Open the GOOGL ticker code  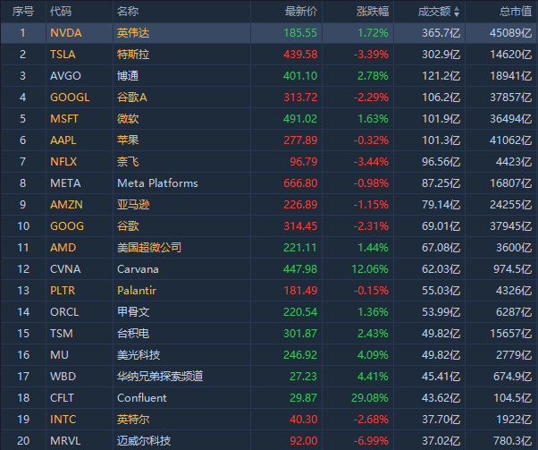pyautogui.click(x=70, y=98)
